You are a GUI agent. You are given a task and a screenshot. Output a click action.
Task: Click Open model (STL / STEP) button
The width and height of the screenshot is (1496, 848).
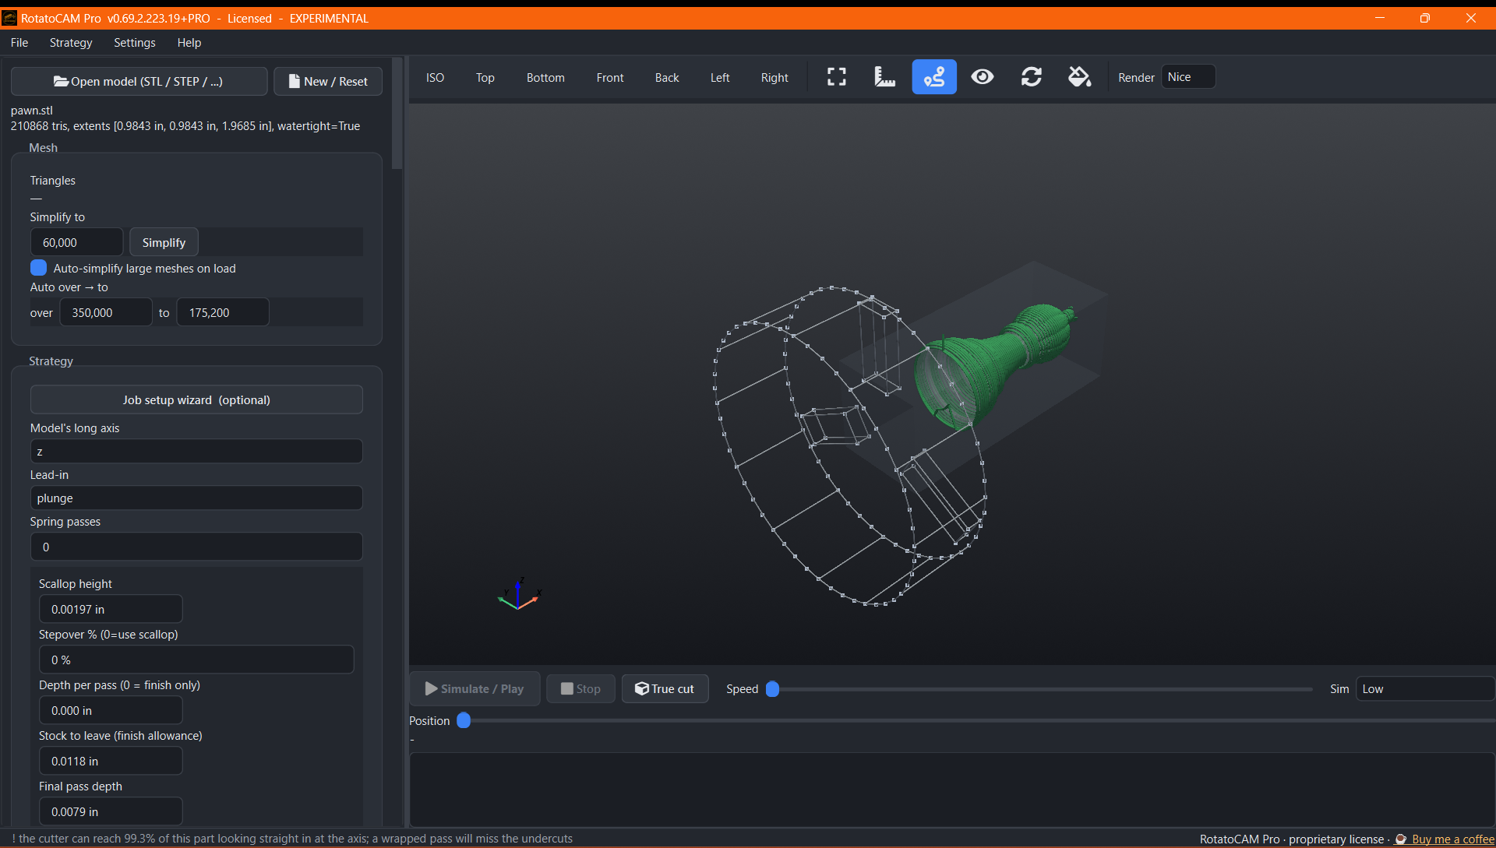(x=139, y=81)
